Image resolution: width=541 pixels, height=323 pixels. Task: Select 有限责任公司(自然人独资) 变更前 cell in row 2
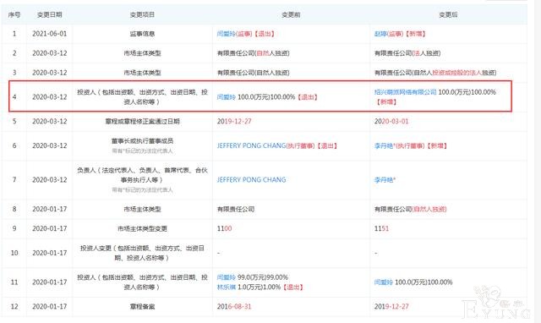(x=254, y=53)
